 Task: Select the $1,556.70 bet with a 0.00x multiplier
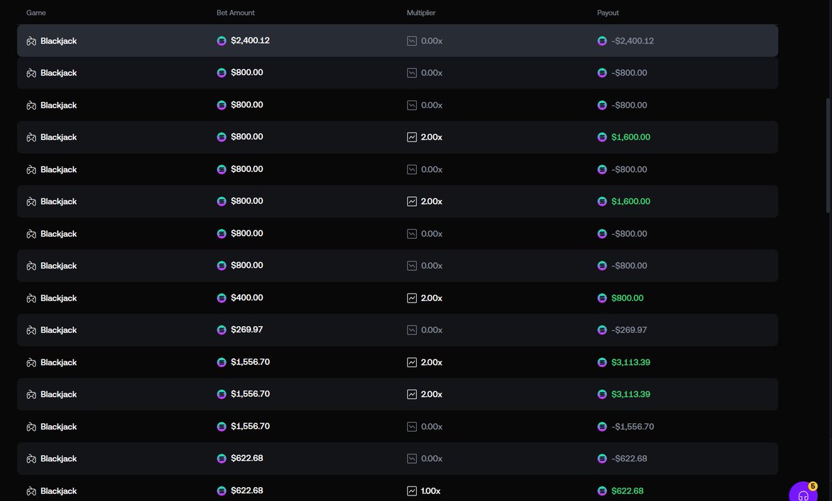pos(250,426)
